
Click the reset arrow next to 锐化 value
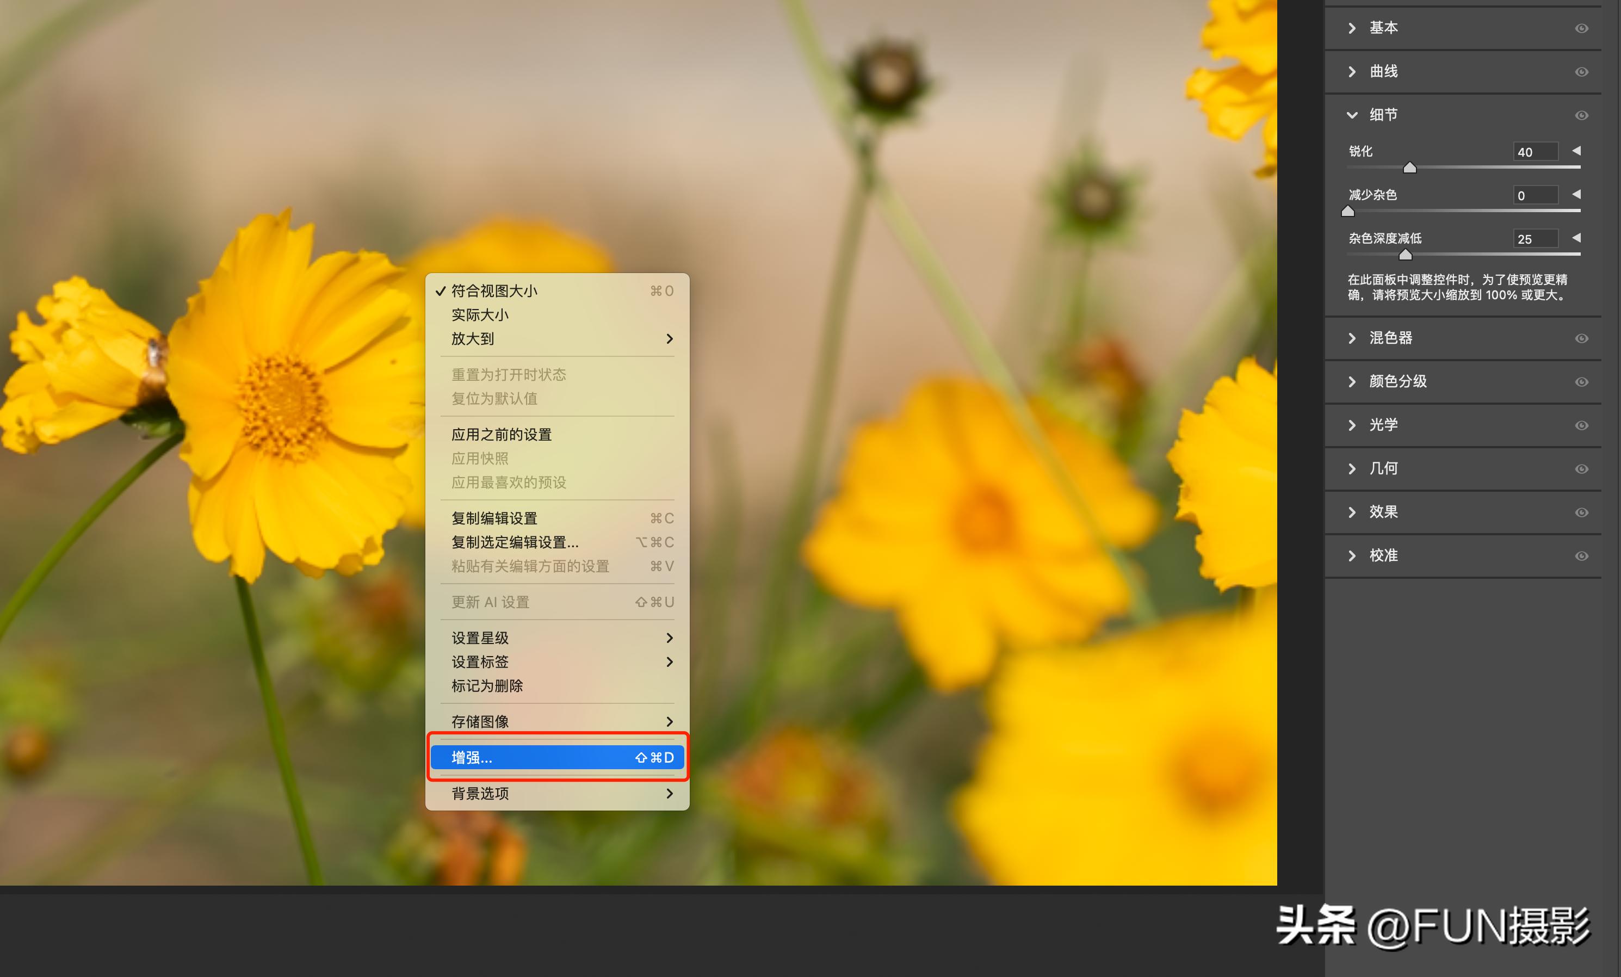click(1576, 151)
